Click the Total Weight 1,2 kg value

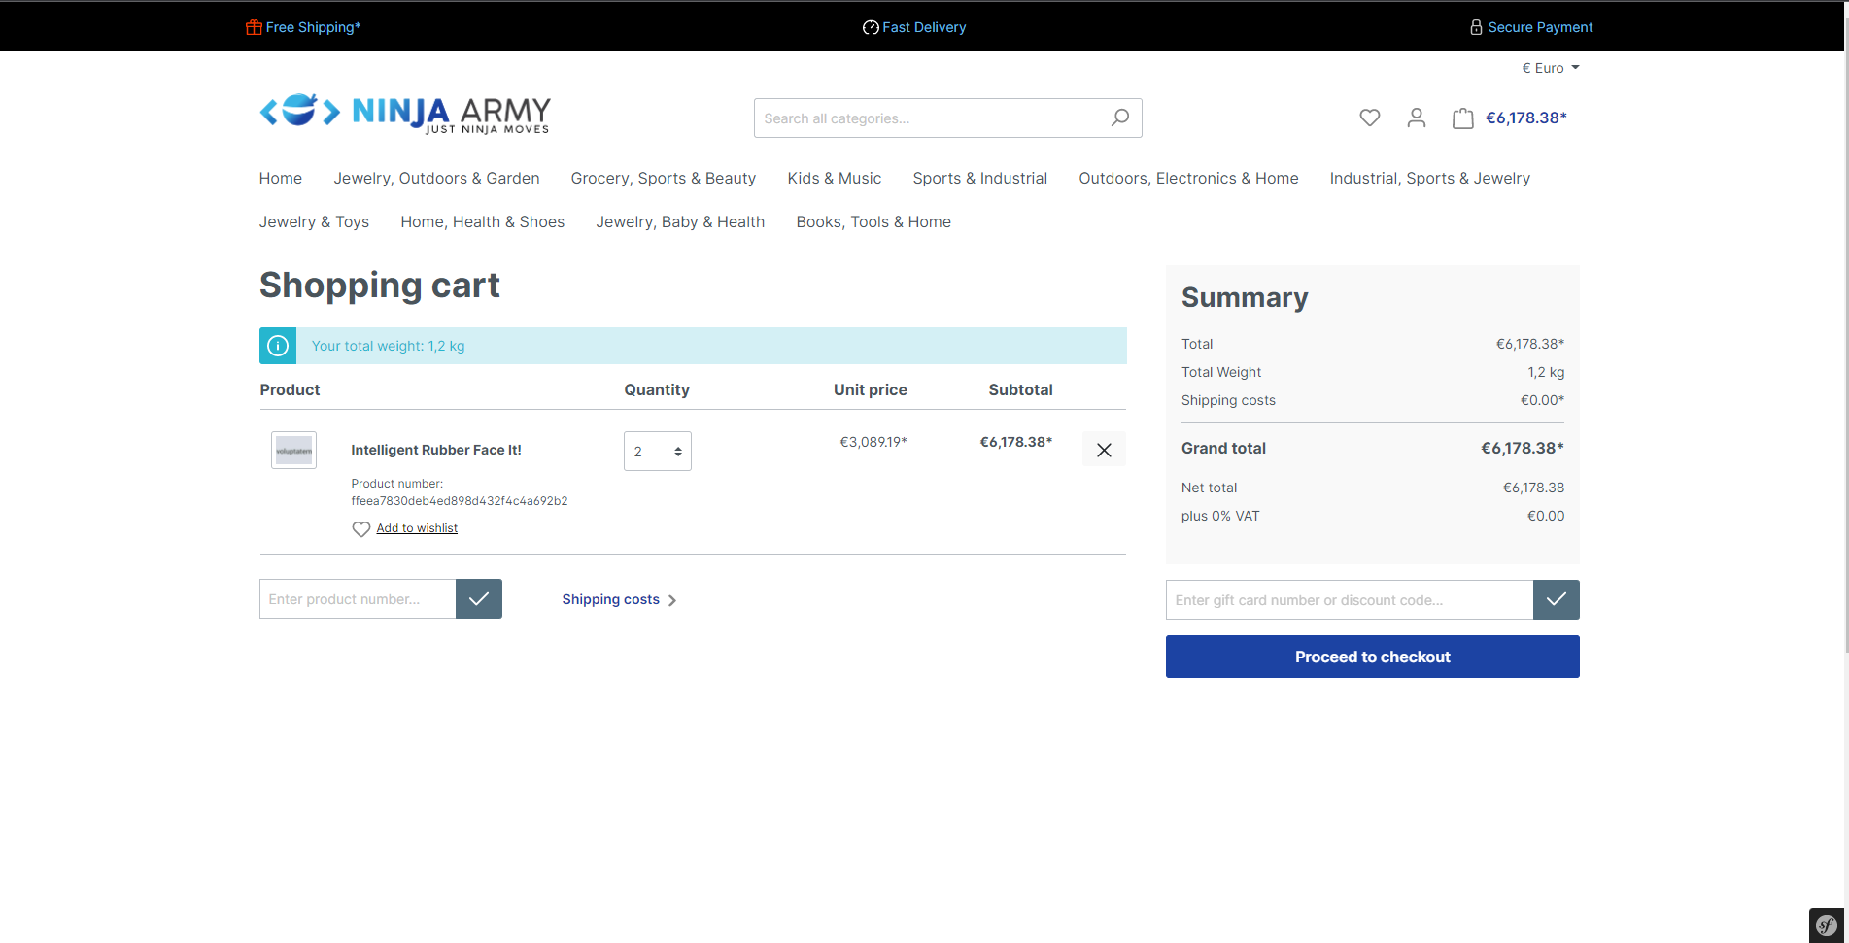coord(1546,372)
